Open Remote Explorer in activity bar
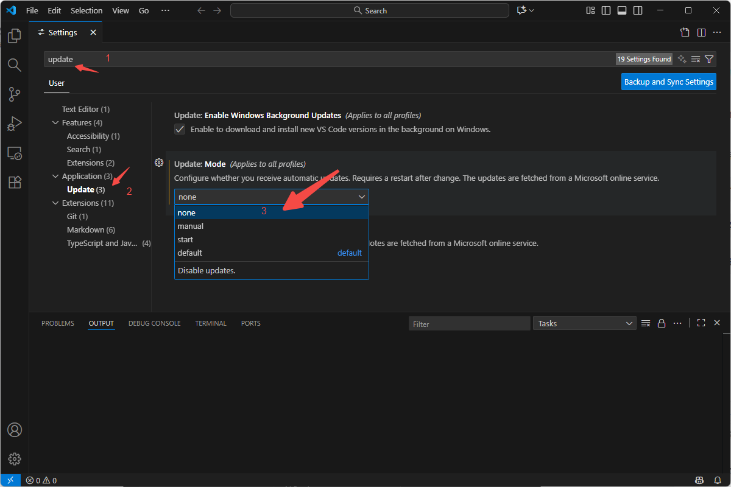Image resolution: width=731 pixels, height=487 pixels. click(x=15, y=153)
